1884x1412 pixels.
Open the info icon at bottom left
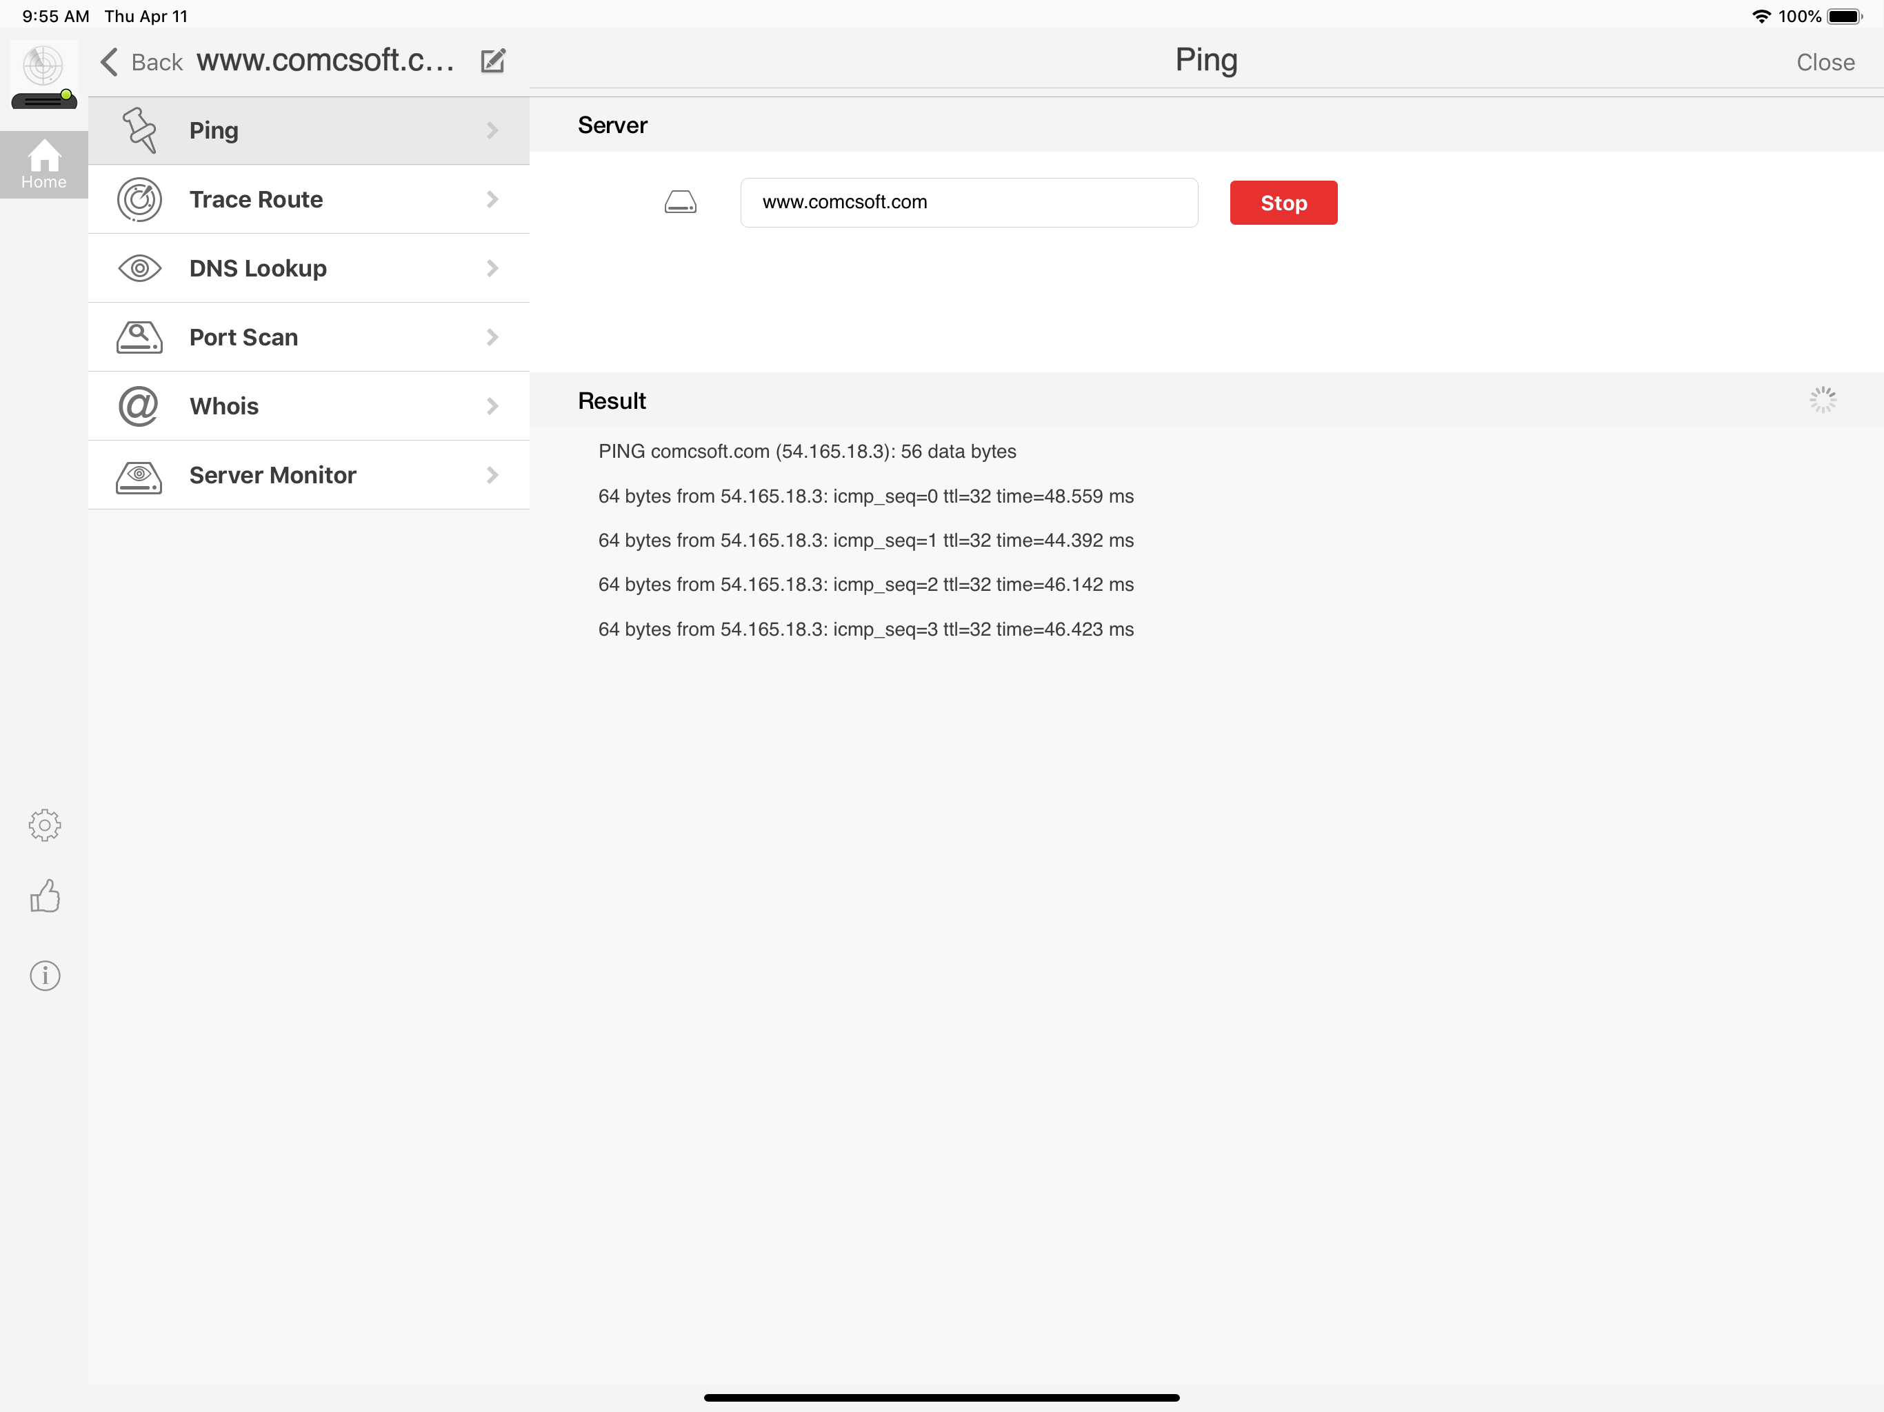click(43, 975)
